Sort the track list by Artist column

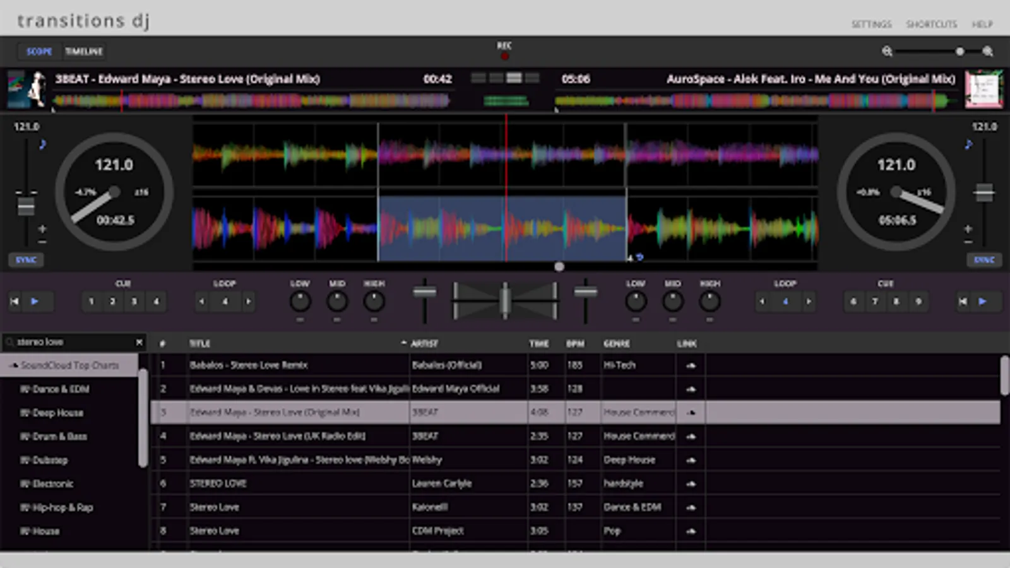[424, 343]
